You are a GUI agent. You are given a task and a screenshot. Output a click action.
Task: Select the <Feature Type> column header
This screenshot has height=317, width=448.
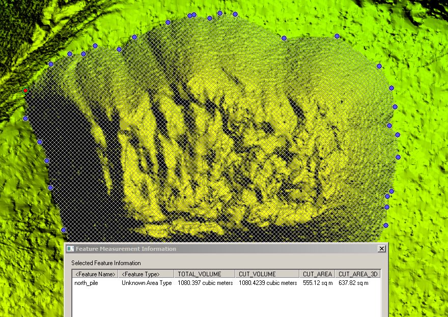(146, 274)
